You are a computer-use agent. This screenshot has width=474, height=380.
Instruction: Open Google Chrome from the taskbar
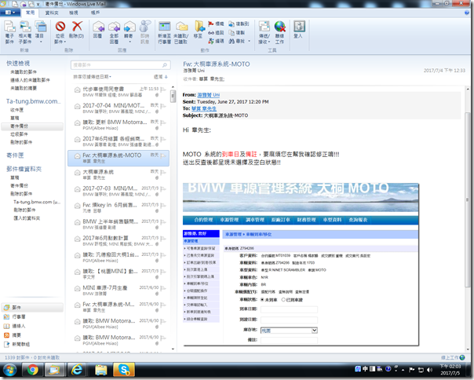point(33,370)
